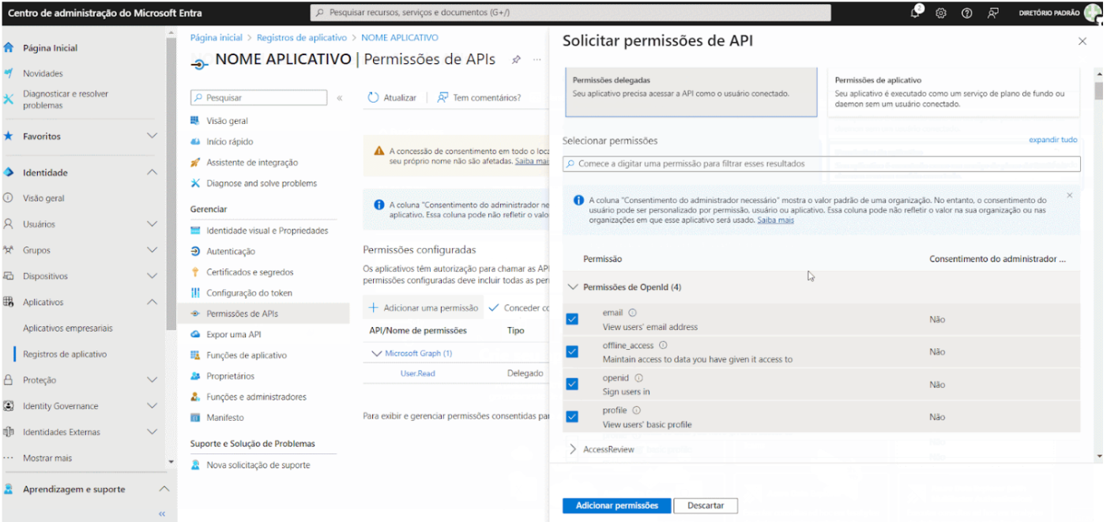The width and height of the screenshot is (1107, 522).
Task: Click the Atualizar refresh button
Action: (x=393, y=98)
